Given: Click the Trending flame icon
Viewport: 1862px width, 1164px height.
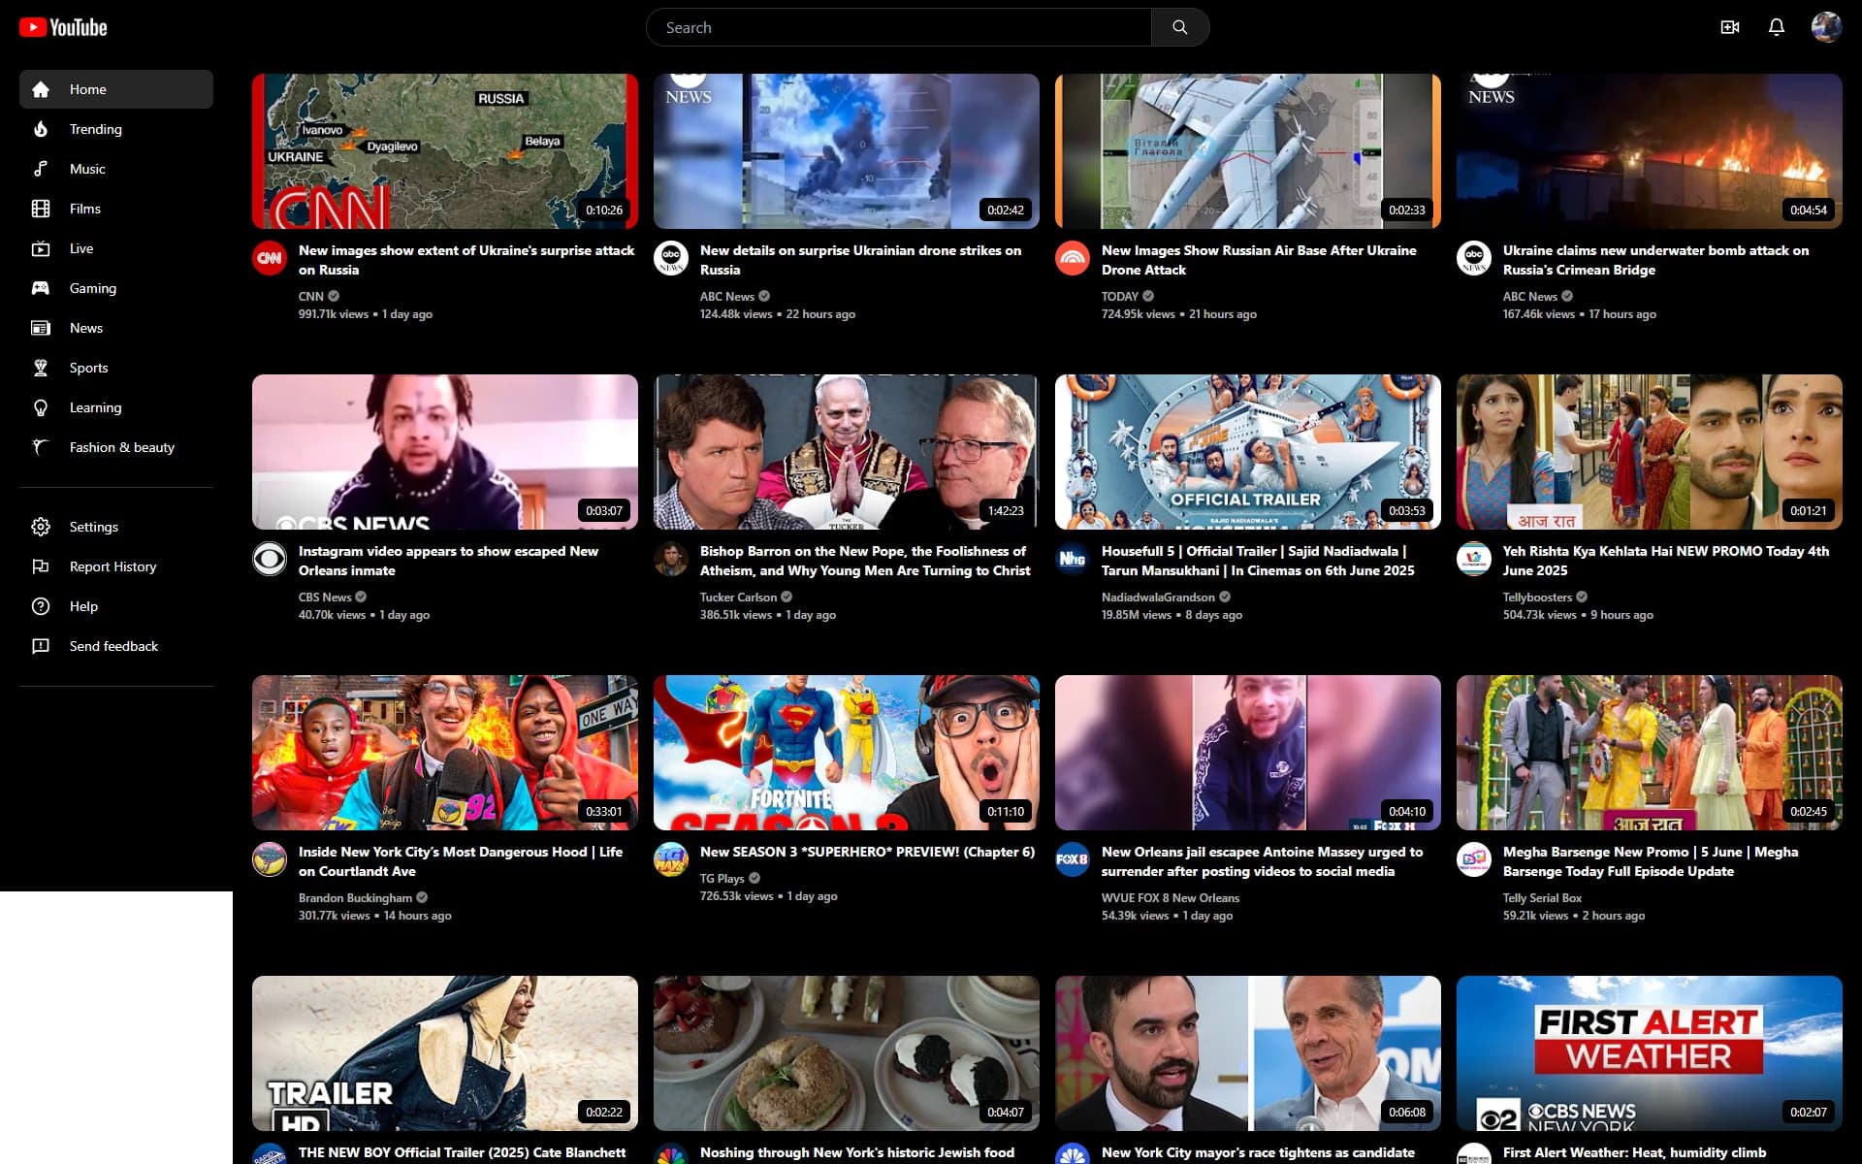Looking at the screenshot, I should tap(41, 129).
